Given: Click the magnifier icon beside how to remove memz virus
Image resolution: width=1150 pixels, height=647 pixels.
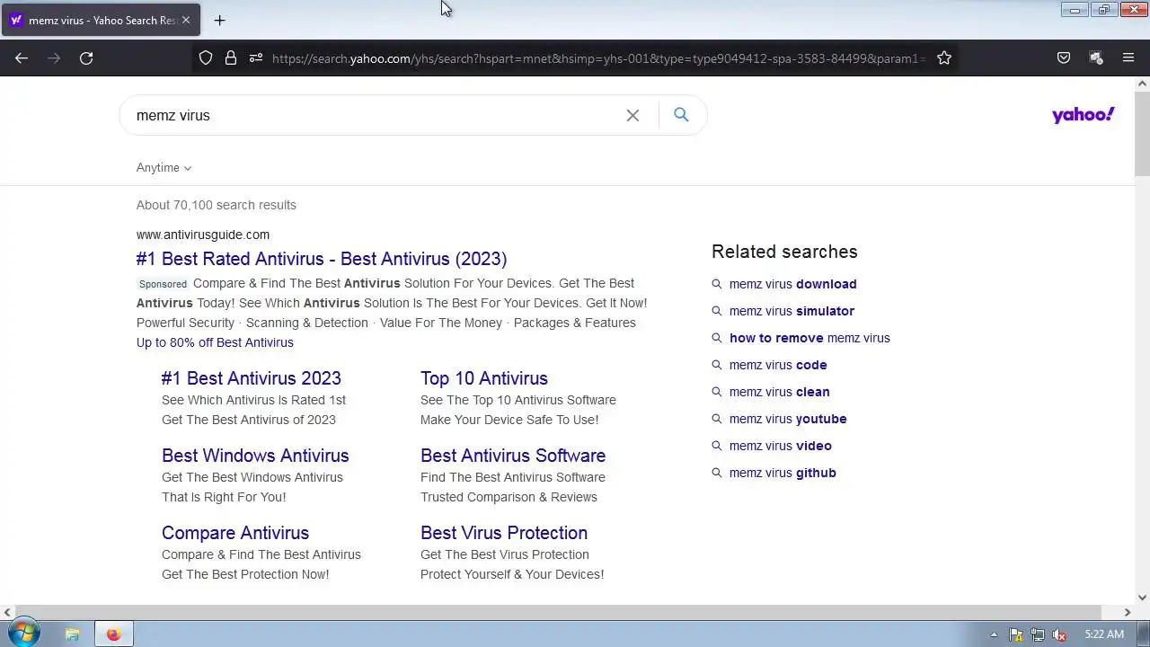Looking at the screenshot, I should click(717, 338).
